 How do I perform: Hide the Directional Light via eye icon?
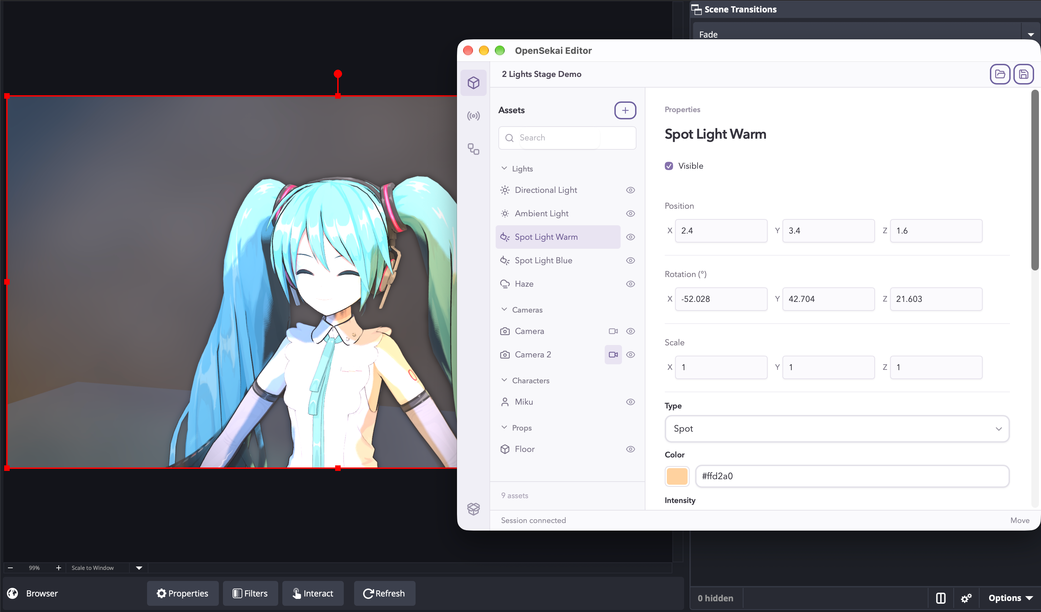630,190
